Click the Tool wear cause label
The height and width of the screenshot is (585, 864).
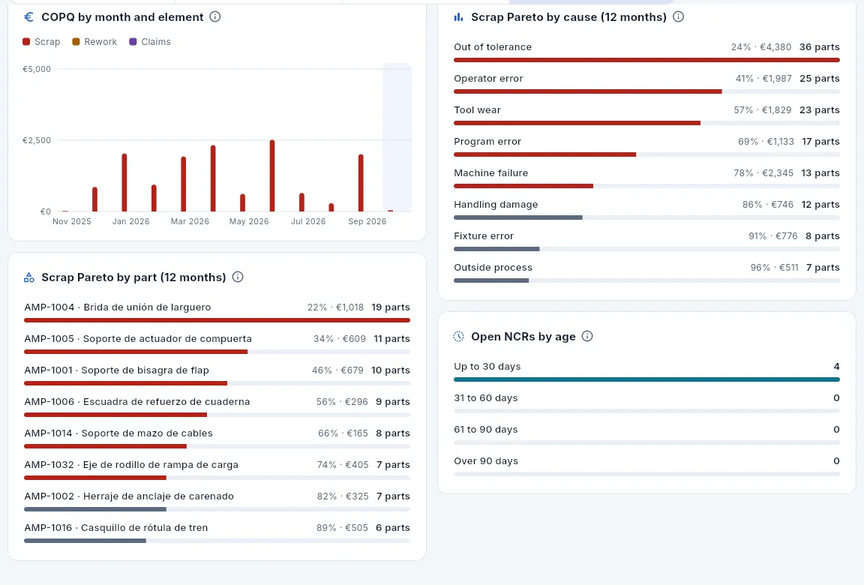(x=477, y=110)
